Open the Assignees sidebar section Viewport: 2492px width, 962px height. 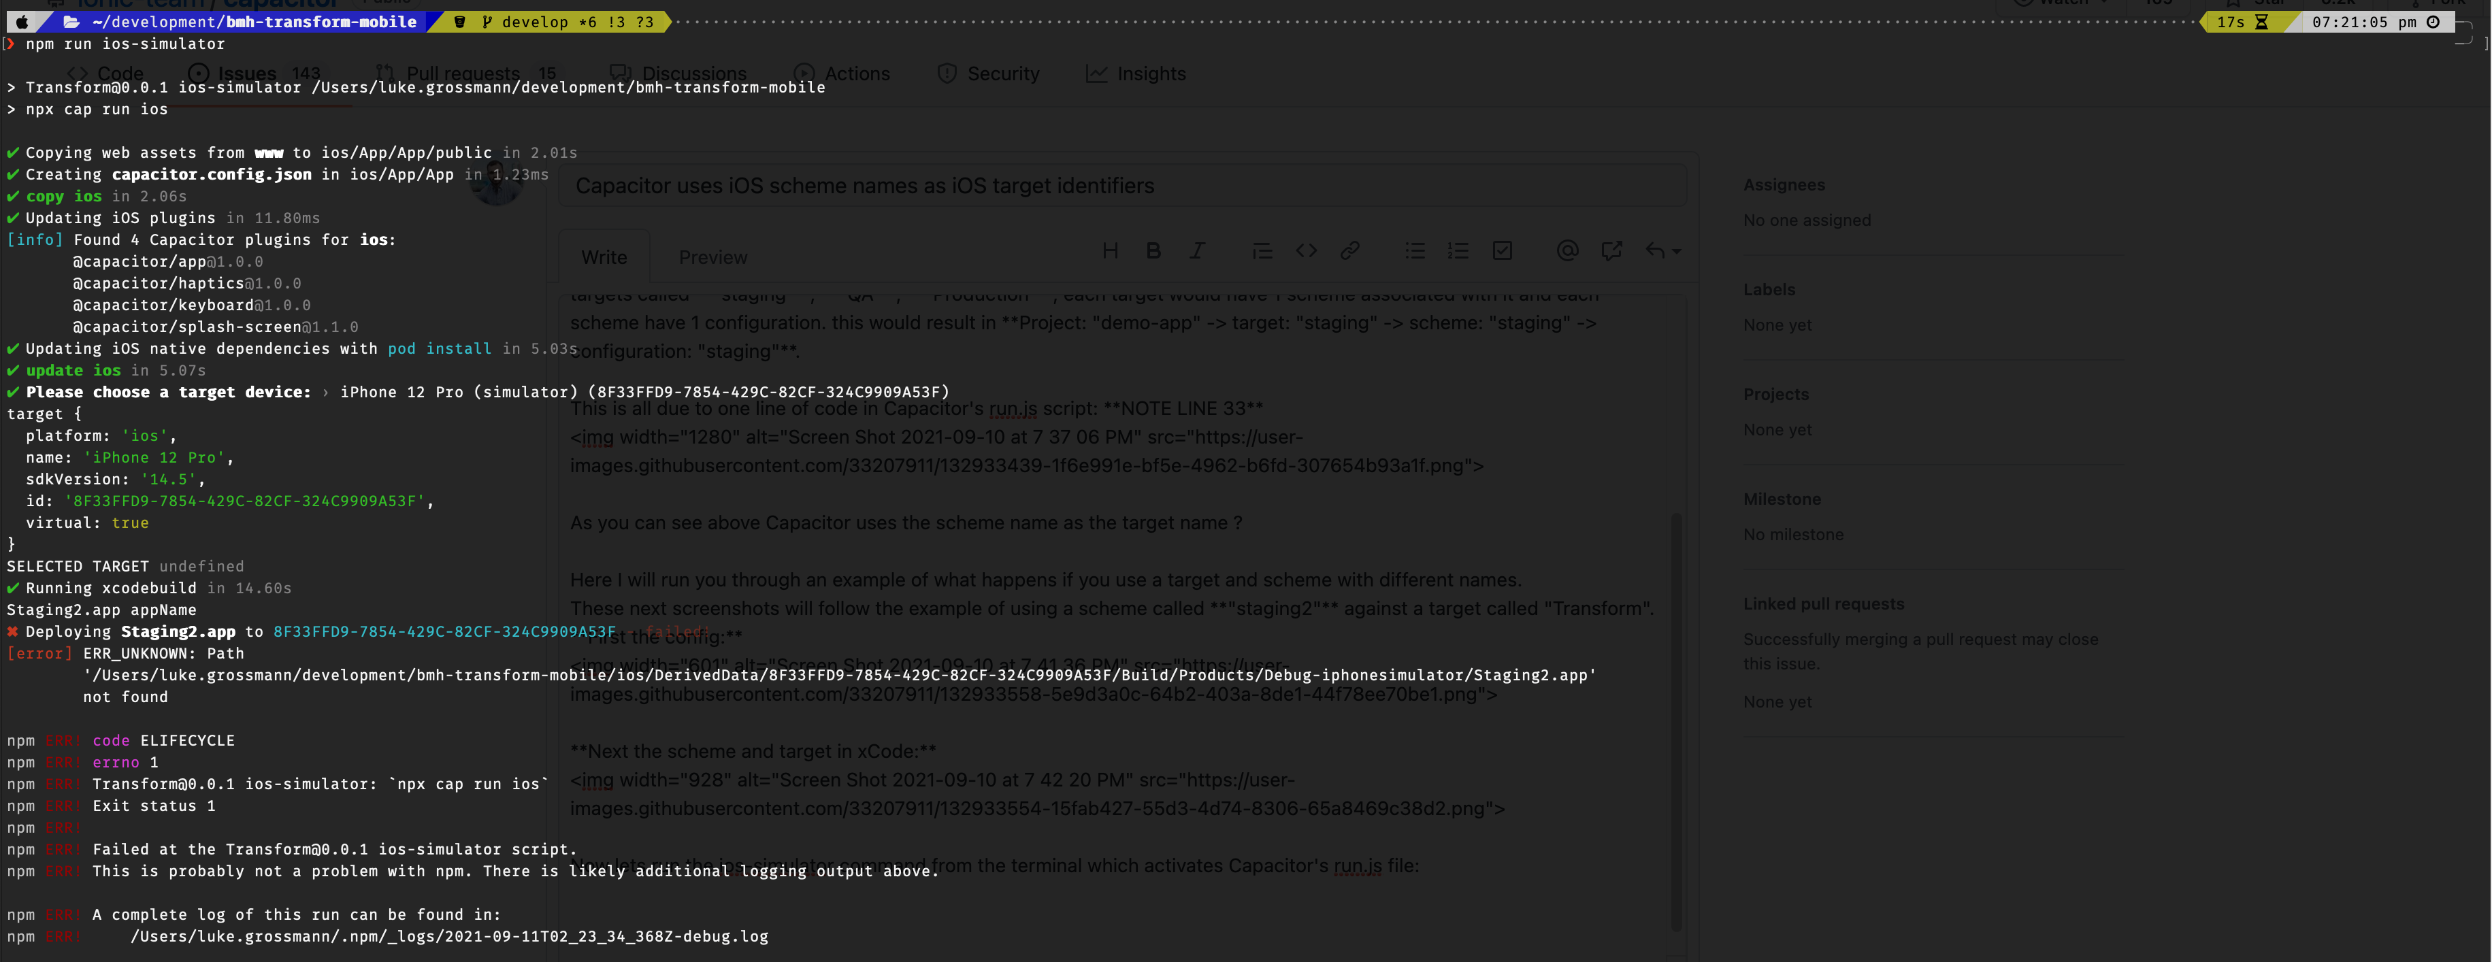tap(1783, 184)
